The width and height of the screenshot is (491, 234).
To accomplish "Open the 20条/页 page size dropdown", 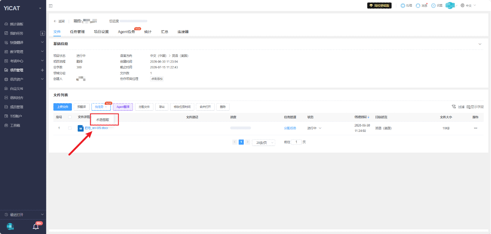I will [x=264, y=142].
